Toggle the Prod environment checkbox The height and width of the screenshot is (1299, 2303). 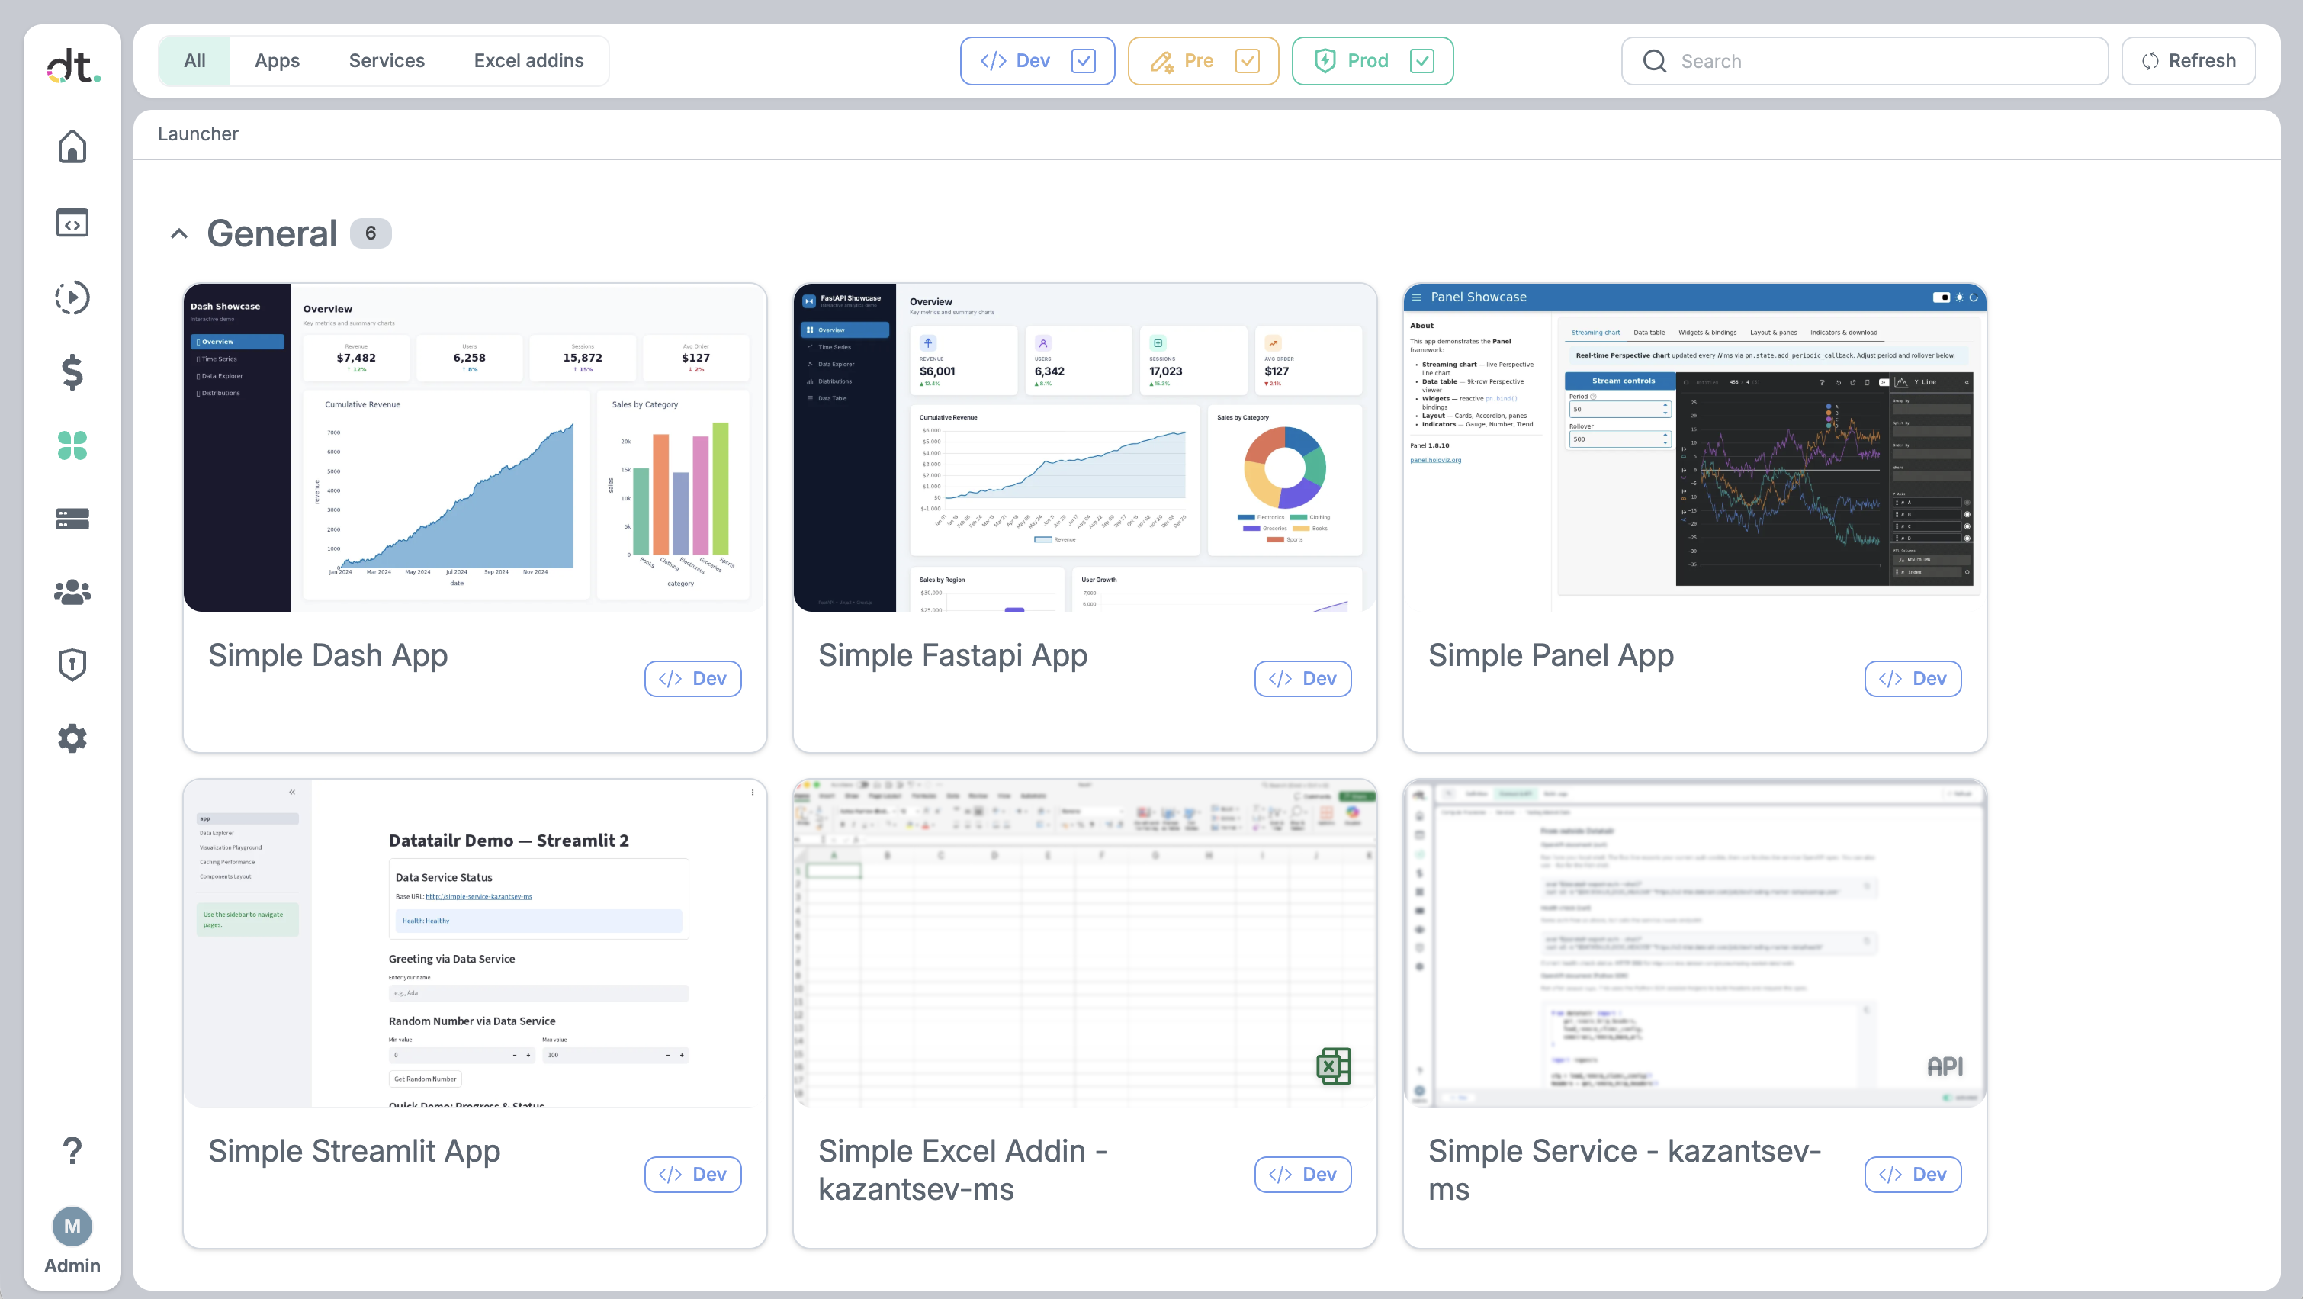tap(1421, 61)
